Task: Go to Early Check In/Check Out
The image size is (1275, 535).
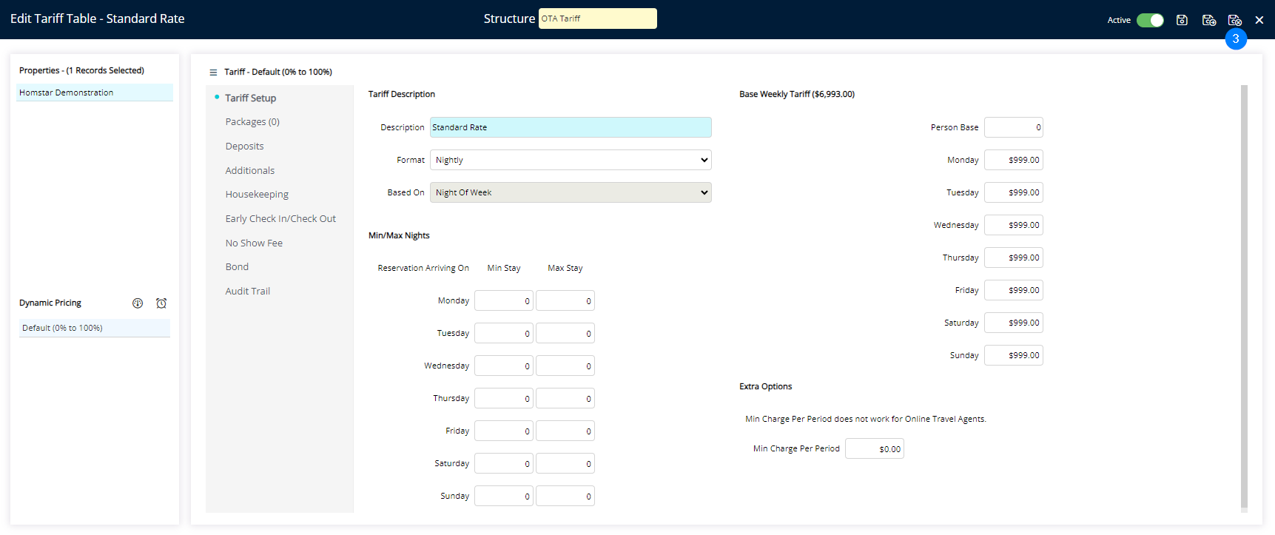Action: [x=280, y=219]
